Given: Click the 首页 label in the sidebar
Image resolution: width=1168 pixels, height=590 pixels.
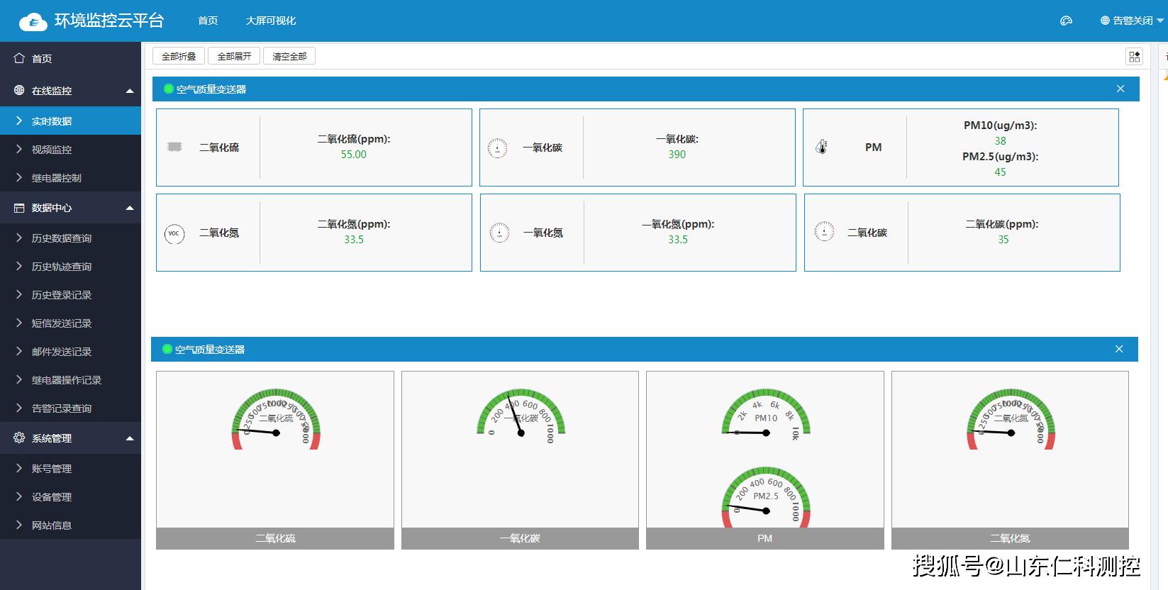Looking at the screenshot, I should tap(42, 59).
